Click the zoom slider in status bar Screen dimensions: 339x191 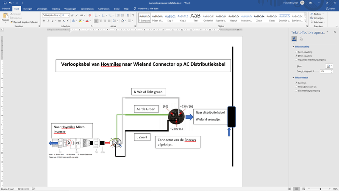tap(320, 189)
